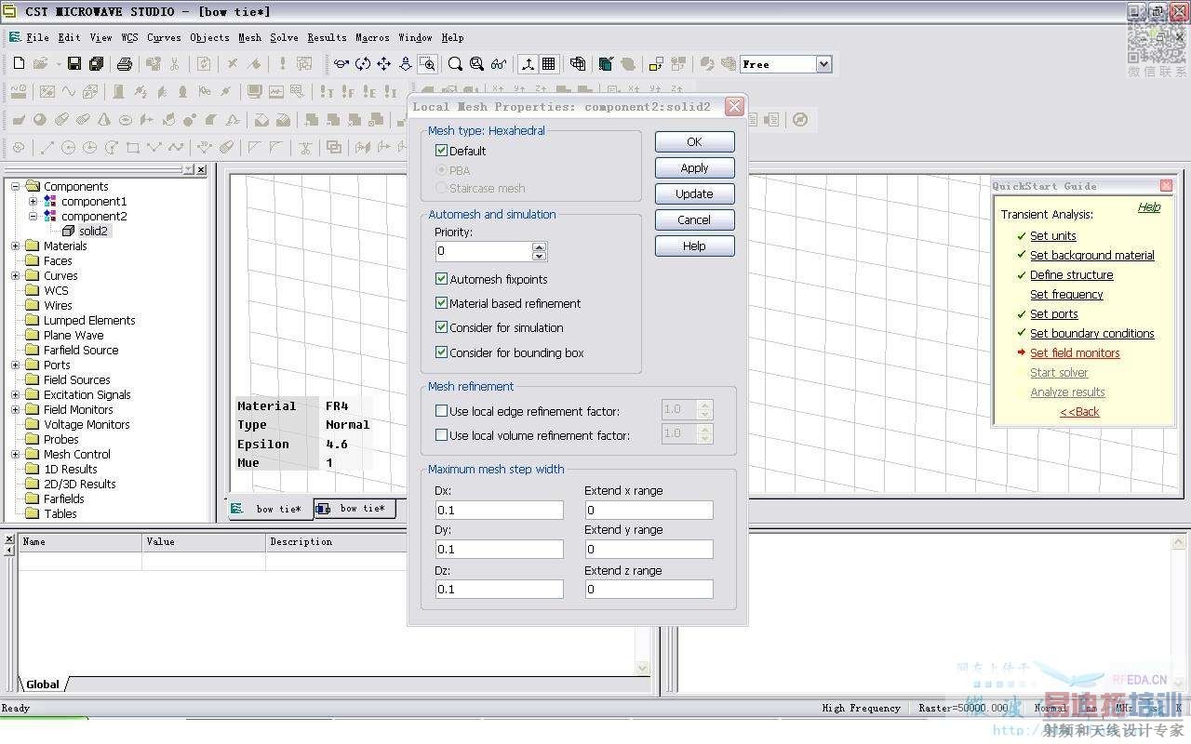Click the curve rectangle tool icon

click(133, 148)
